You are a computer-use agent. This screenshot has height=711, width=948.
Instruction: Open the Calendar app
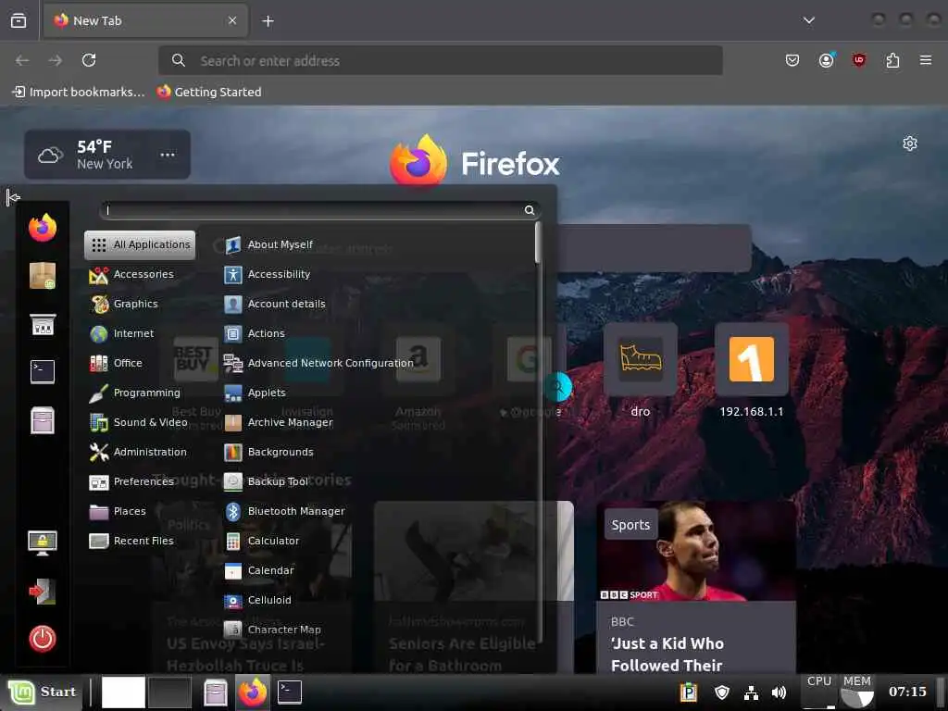(x=259, y=570)
